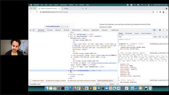The width and height of the screenshot is (169, 95).
Task: Expand the div app2 node
Action: (x=72, y=67)
